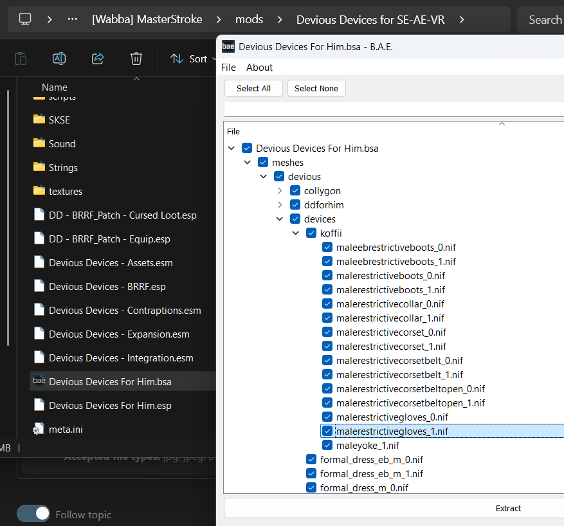Viewport: 564px width, 526px height.
Task: Click the filter text field below Select All
Action: [394, 109]
